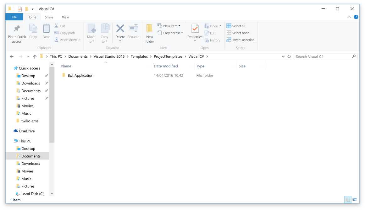Click the search magnifier icon
This screenshot has width=365, height=210.
click(x=354, y=57)
